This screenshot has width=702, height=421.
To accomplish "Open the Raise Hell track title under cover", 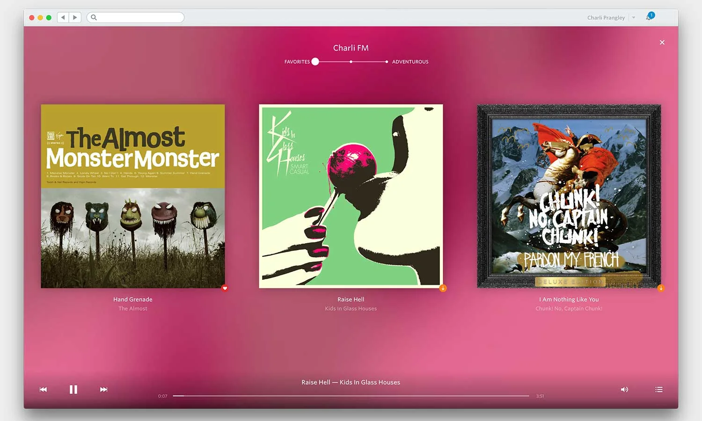I will (351, 299).
